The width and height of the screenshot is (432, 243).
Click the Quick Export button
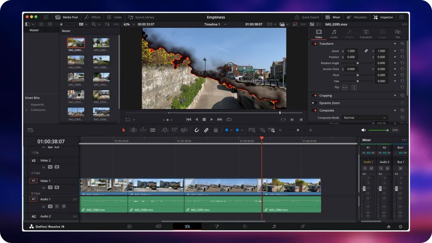pos(307,17)
